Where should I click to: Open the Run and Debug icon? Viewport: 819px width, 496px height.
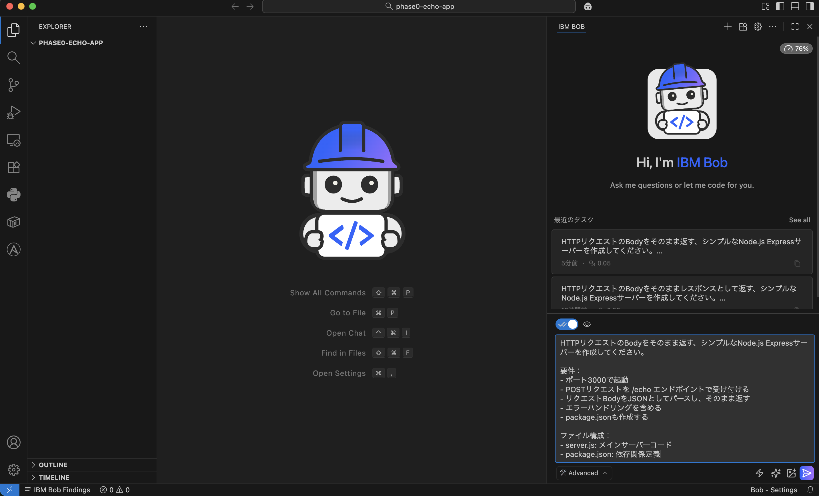click(x=13, y=112)
